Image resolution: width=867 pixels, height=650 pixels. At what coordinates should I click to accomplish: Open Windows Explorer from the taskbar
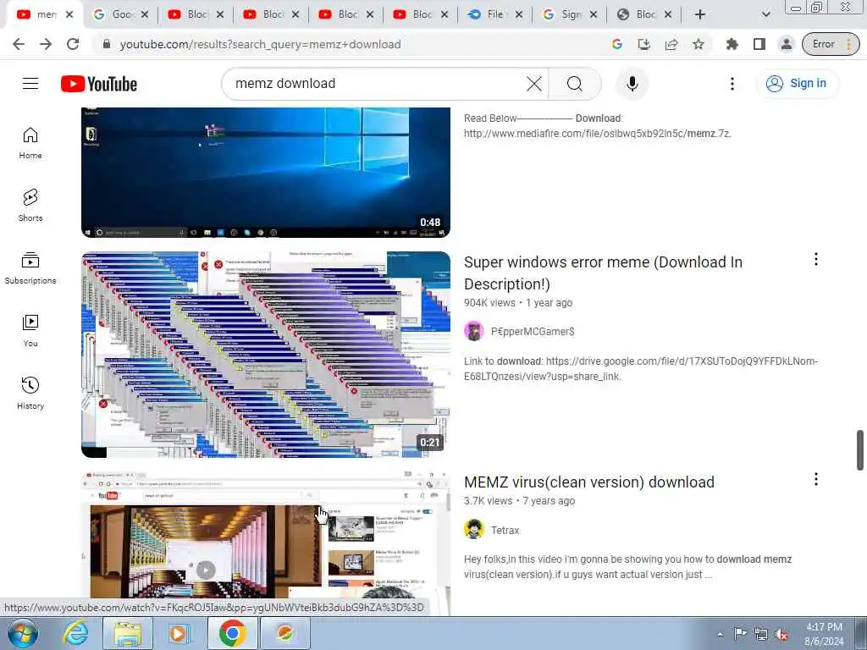point(128,633)
